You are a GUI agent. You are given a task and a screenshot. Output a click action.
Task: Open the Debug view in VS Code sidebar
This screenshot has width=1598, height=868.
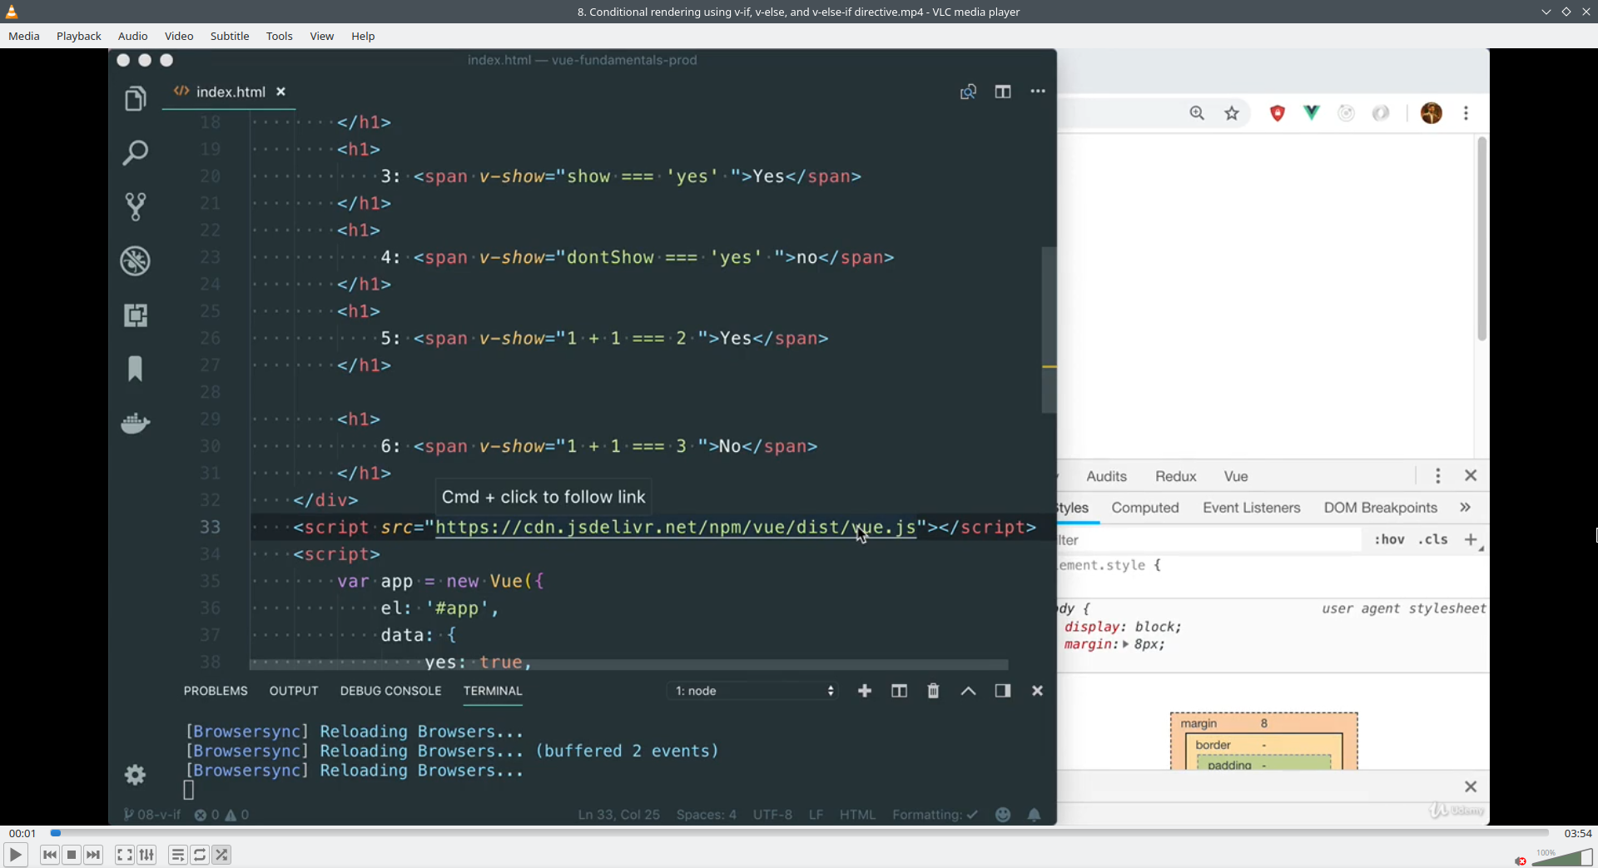[135, 261]
